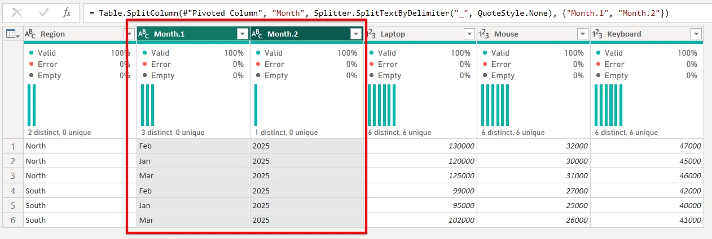Select row number 1
The height and width of the screenshot is (239, 712).
pyautogui.click(x=13, y=146)
